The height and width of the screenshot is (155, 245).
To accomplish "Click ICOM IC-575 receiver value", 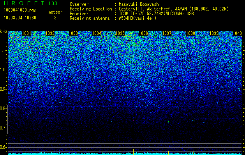I will point(157,14).
